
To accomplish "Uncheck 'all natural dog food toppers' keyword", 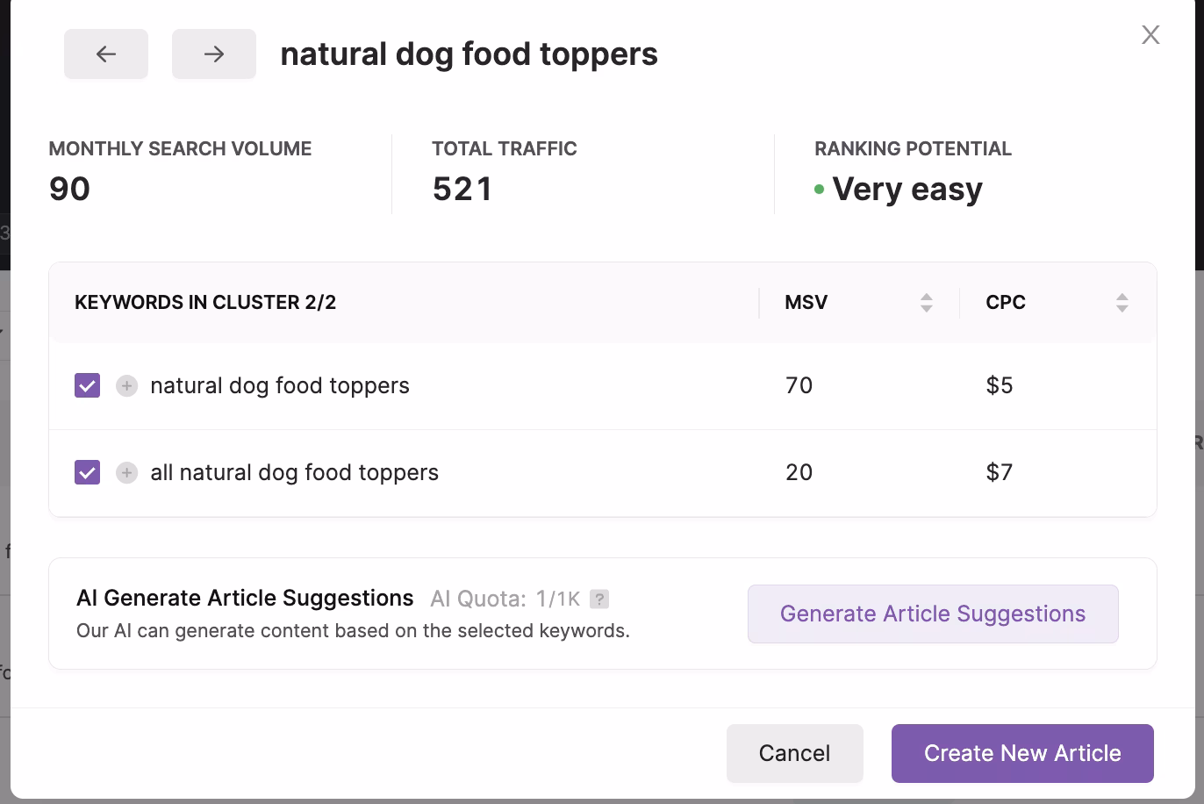I will [x=88, y=473].
